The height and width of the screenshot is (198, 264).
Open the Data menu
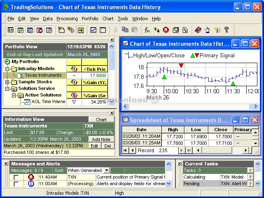pos(48,19)
